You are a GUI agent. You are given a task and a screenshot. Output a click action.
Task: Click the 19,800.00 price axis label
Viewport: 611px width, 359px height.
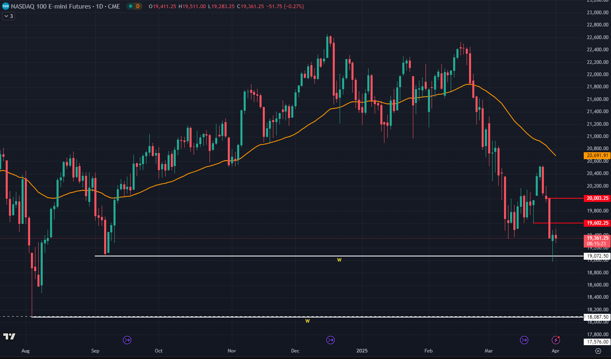[x=598, y=211]
